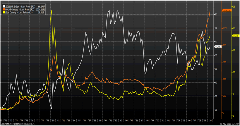This screenshot has height=126, width=240.
Task: Click the yellow 18.315 last-price axis tag
Action: [x=236, y=36]
